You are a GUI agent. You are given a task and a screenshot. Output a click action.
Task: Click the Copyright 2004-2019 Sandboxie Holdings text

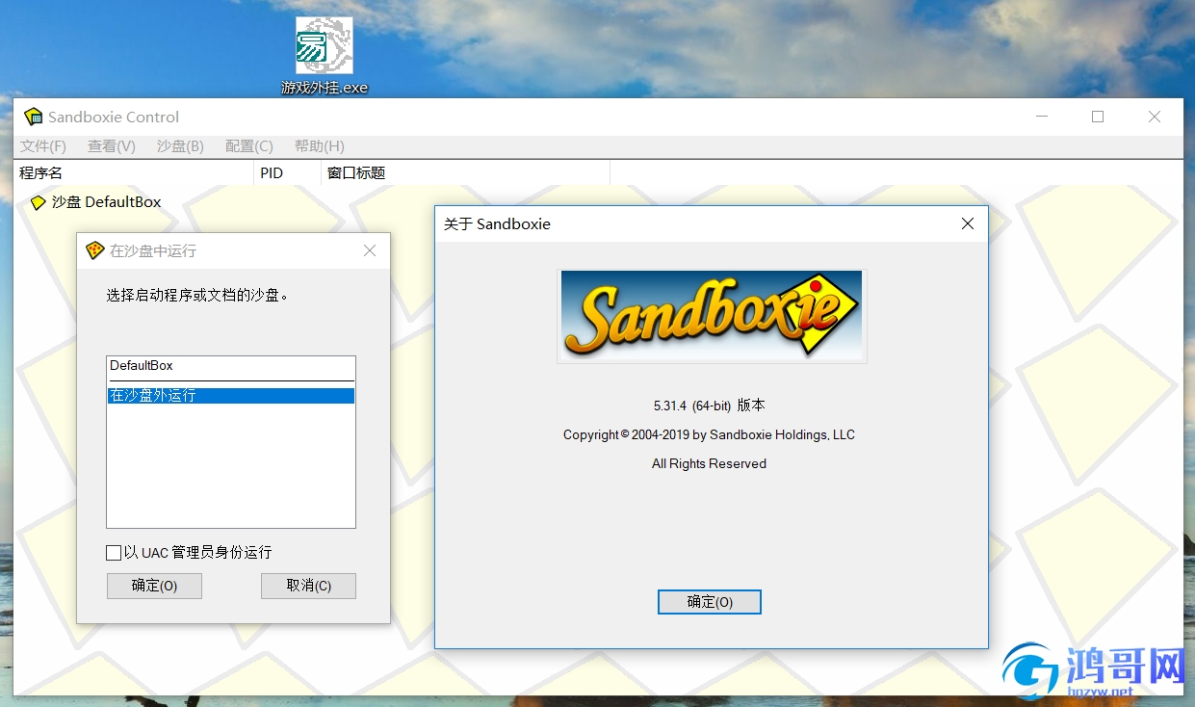[x=710, y=434]
